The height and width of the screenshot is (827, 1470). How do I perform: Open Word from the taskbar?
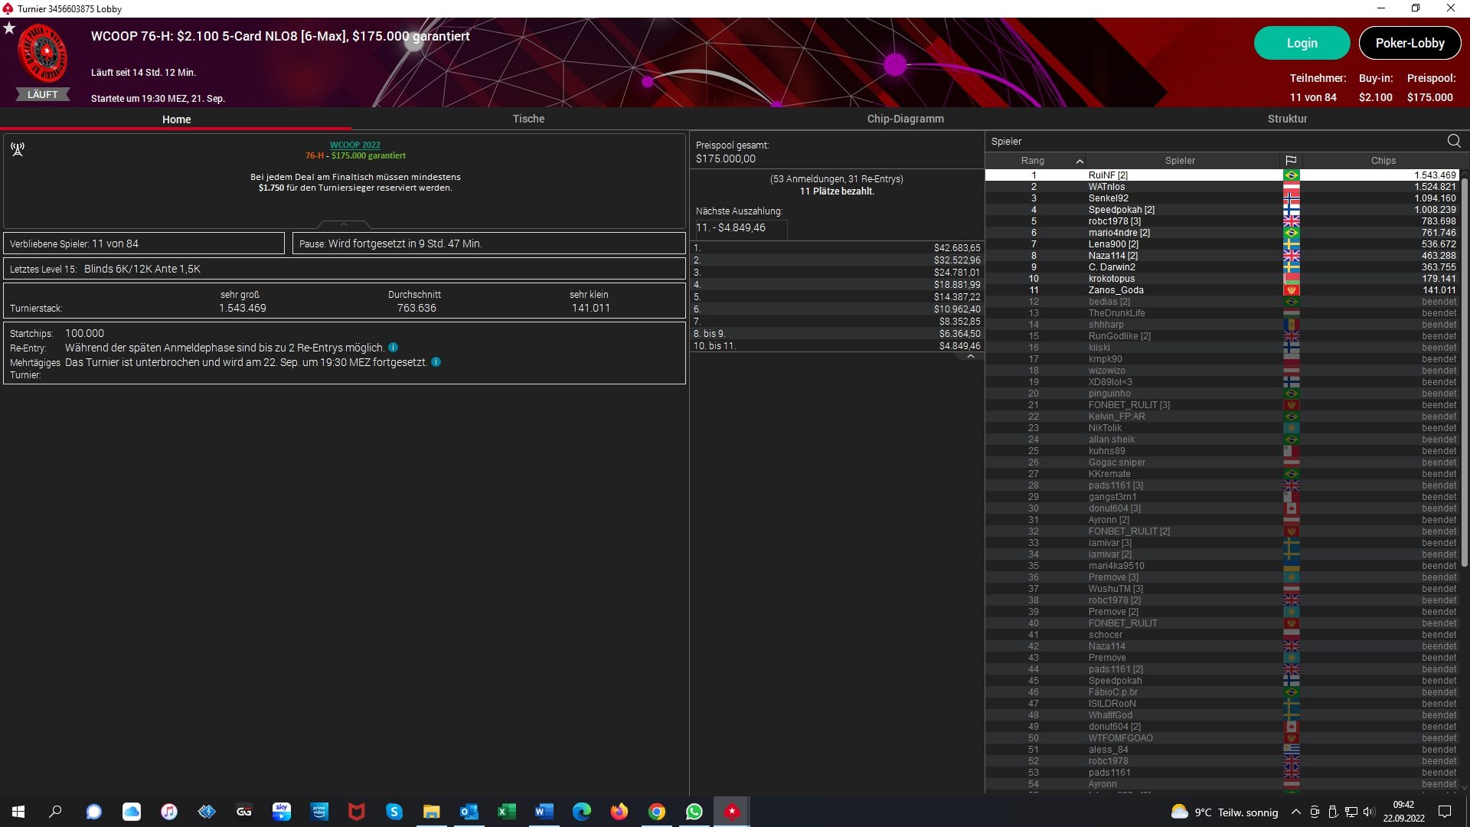(x=544, y=812)
